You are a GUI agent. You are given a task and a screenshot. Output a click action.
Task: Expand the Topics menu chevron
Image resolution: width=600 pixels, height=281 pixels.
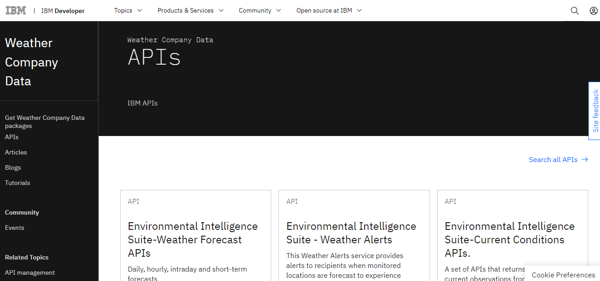coord(139,10)
